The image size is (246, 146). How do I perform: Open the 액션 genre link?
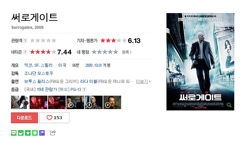click(x=28, y=65)
